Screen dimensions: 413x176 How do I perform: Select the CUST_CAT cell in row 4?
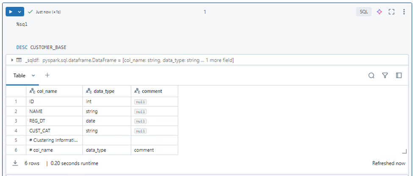click(54, 130)
